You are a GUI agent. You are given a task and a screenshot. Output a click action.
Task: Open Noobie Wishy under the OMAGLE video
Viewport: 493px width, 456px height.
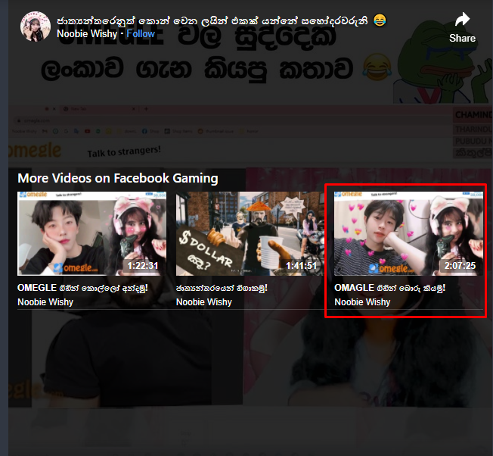362,302
